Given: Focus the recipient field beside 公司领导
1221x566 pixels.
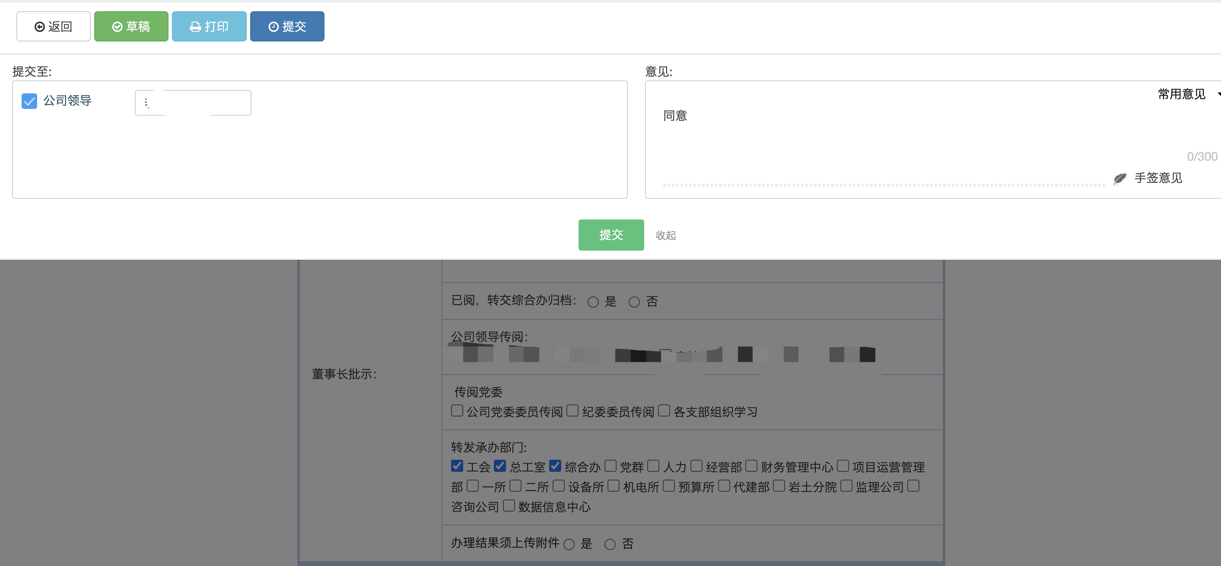Looking at the screenshot, I should point(193,103).
